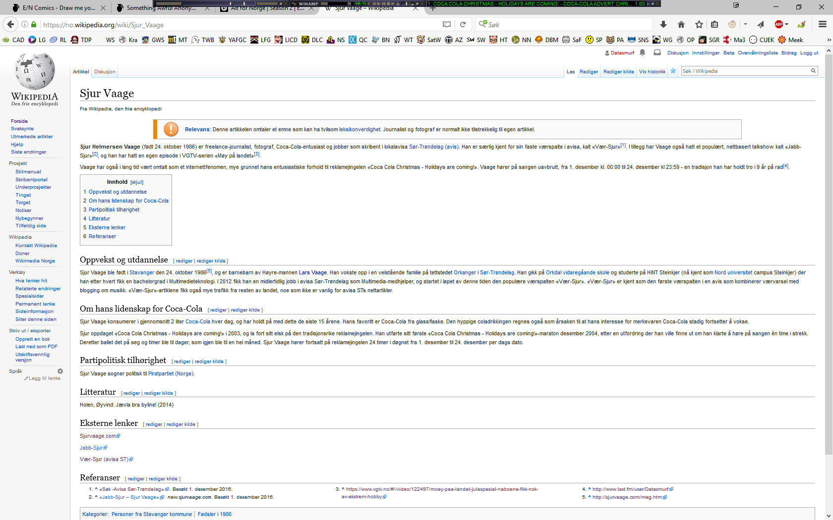
Task: Open Overvåkningsliste
Action: (x=758, y=52)
